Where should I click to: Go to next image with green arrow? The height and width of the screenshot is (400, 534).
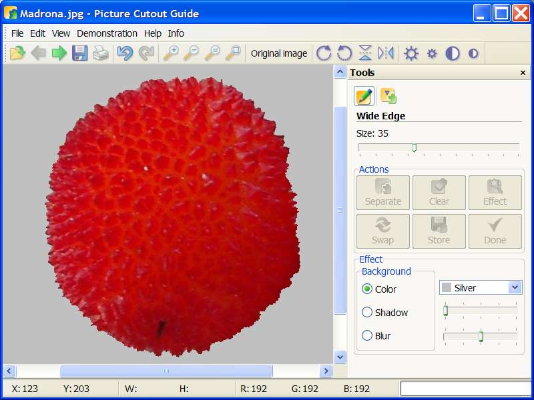tap(59, 53)
